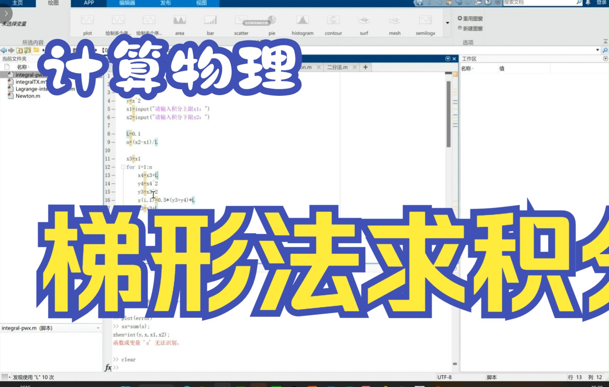Expand the integral-pwx.m details panel dropdown
This screenshot has height=387, width=609.
point(98,328)
